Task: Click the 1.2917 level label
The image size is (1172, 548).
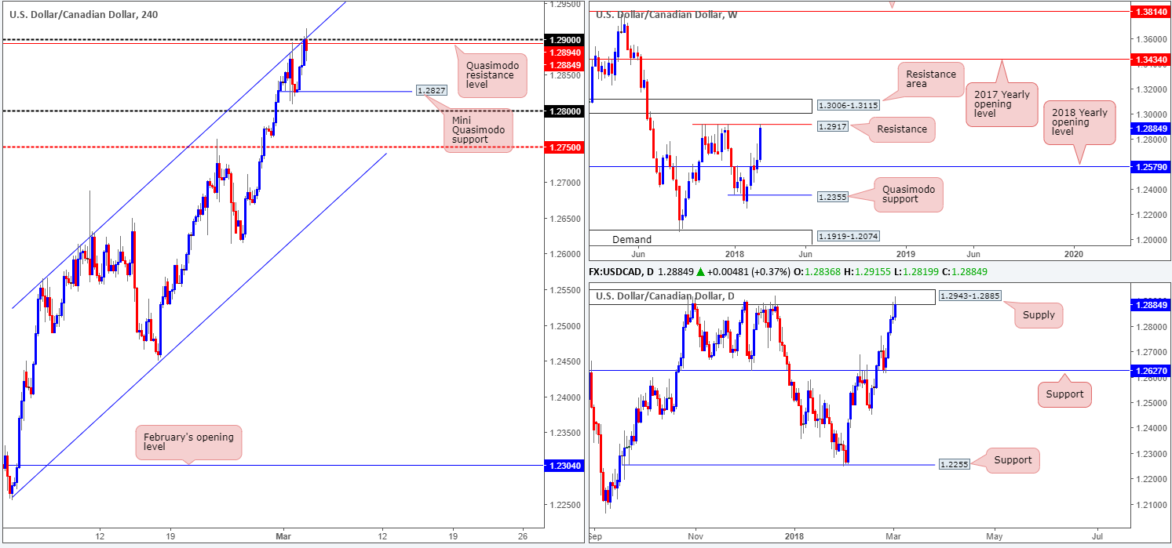Action: 831,125
